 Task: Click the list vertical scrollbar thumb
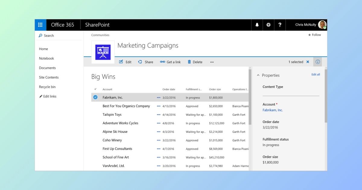pos(250,97)
